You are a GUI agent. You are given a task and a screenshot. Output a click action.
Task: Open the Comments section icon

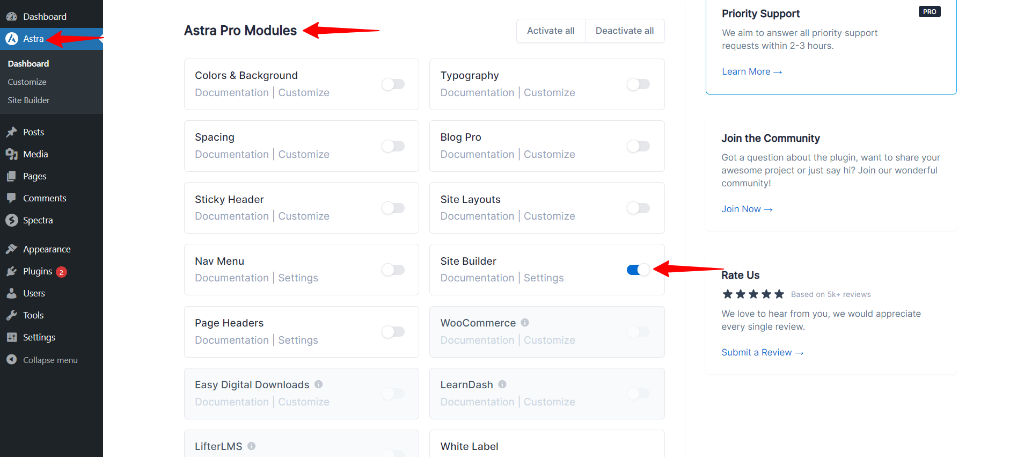13,198
